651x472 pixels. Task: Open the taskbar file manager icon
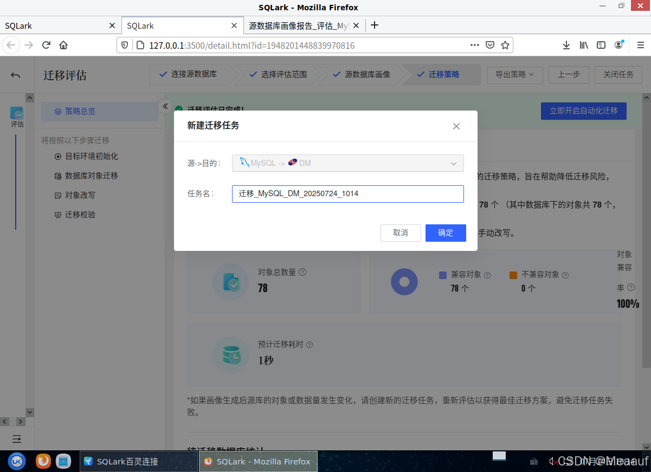click(63, 461)
